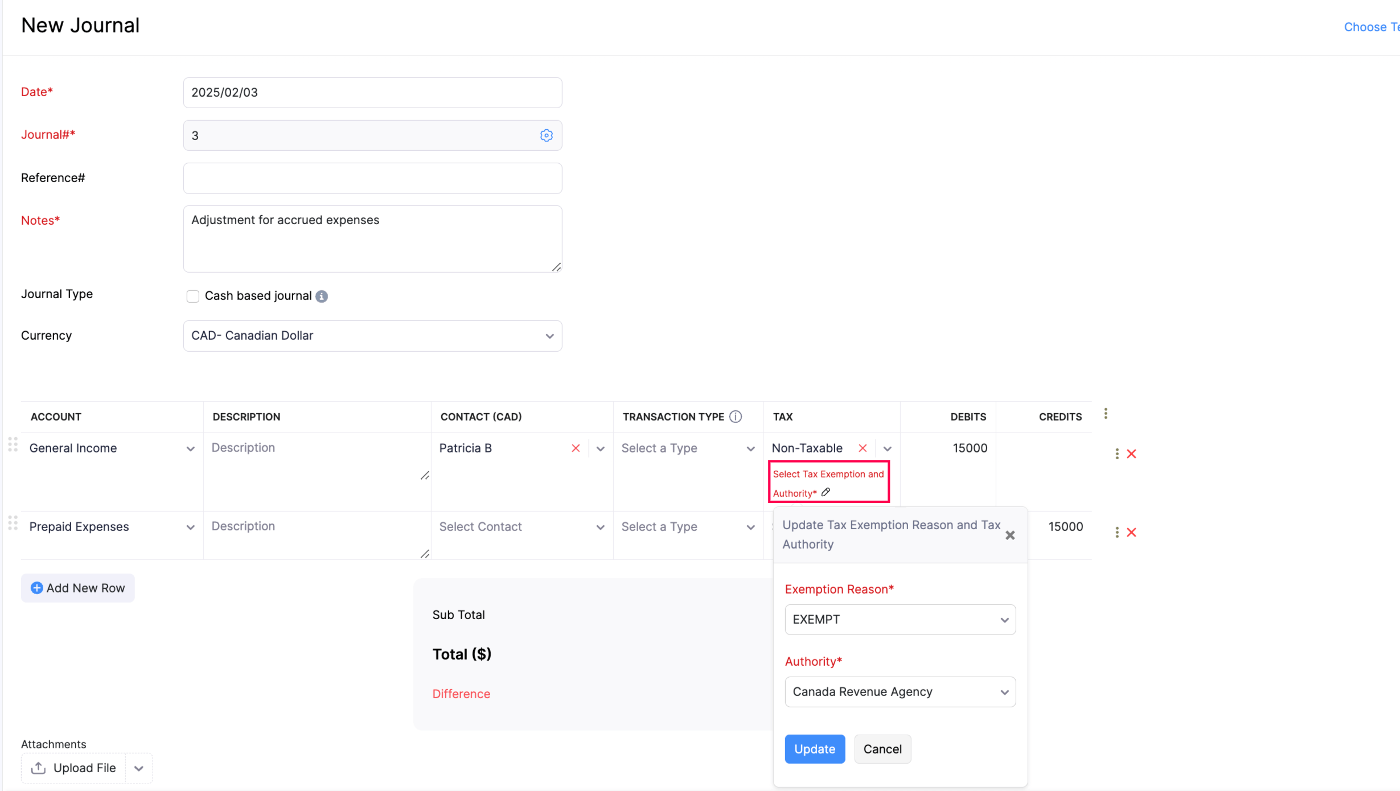Expand the General Income account dropdown

pos(190,448)
